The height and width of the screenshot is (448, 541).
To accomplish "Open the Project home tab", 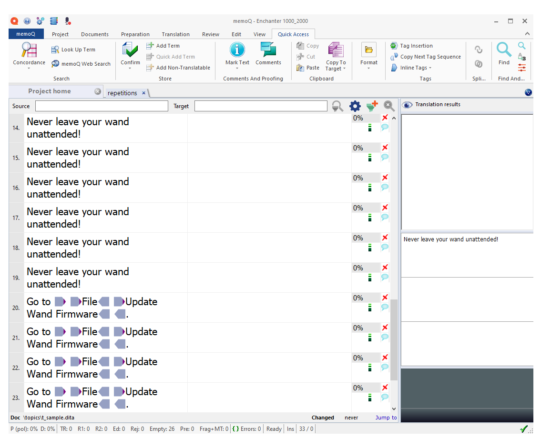I will coord(50,91).
